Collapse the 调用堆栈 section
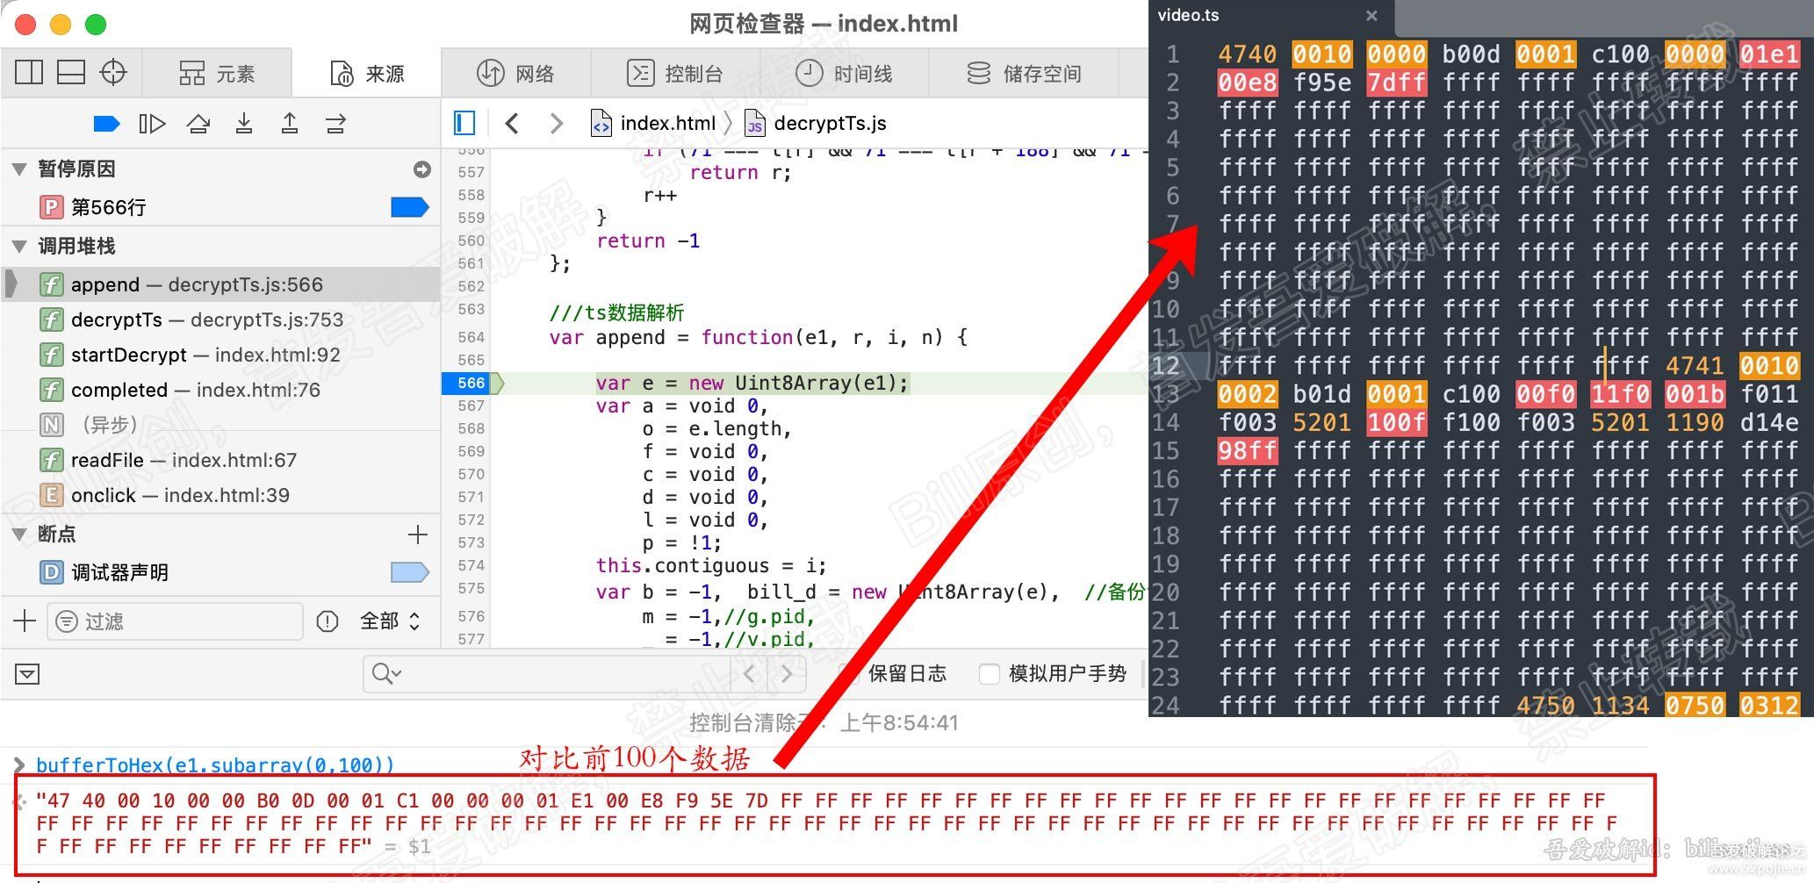This screenshot has height=883, width=1814. (19, 247)
